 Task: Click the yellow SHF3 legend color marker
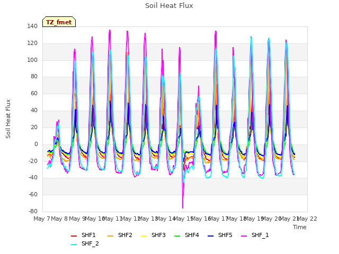[144, 236]
